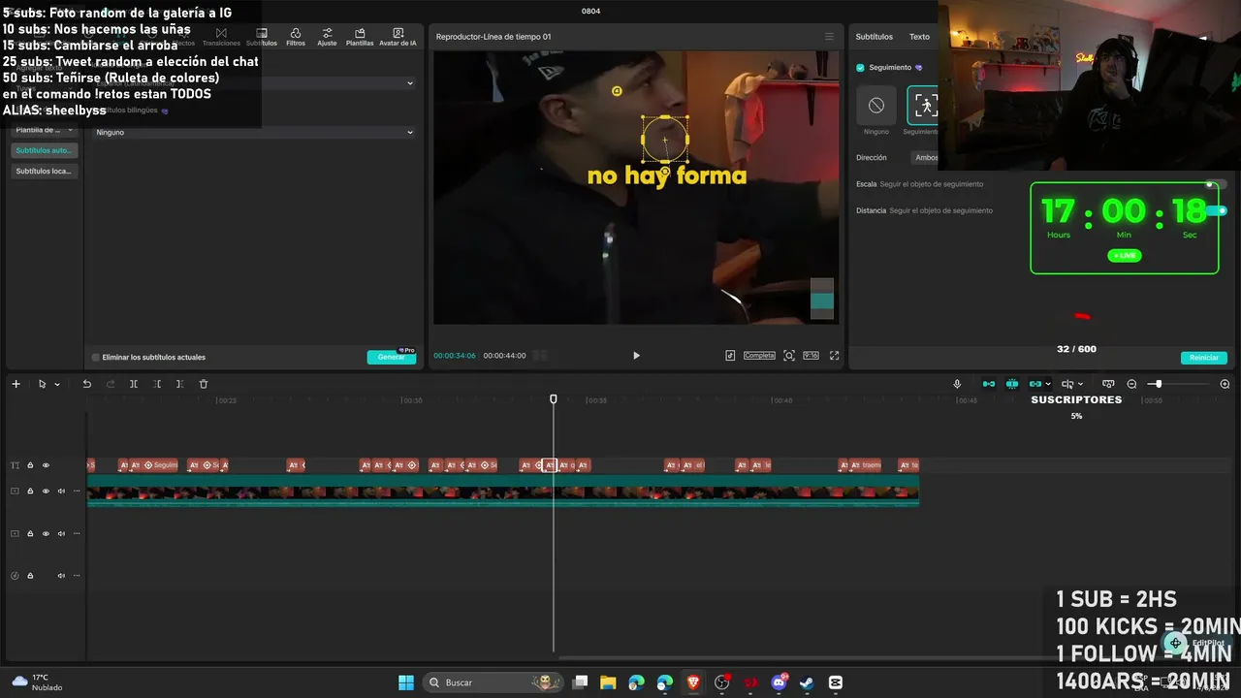Select Subtítulos auto... in the sidebar

coord(45,150)
